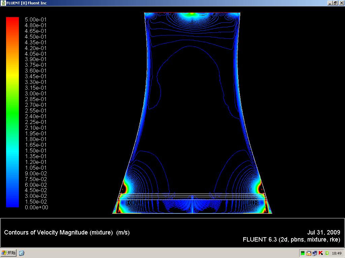Restore down the FLUENT window
345x258 pixels.
pos(335,3)
